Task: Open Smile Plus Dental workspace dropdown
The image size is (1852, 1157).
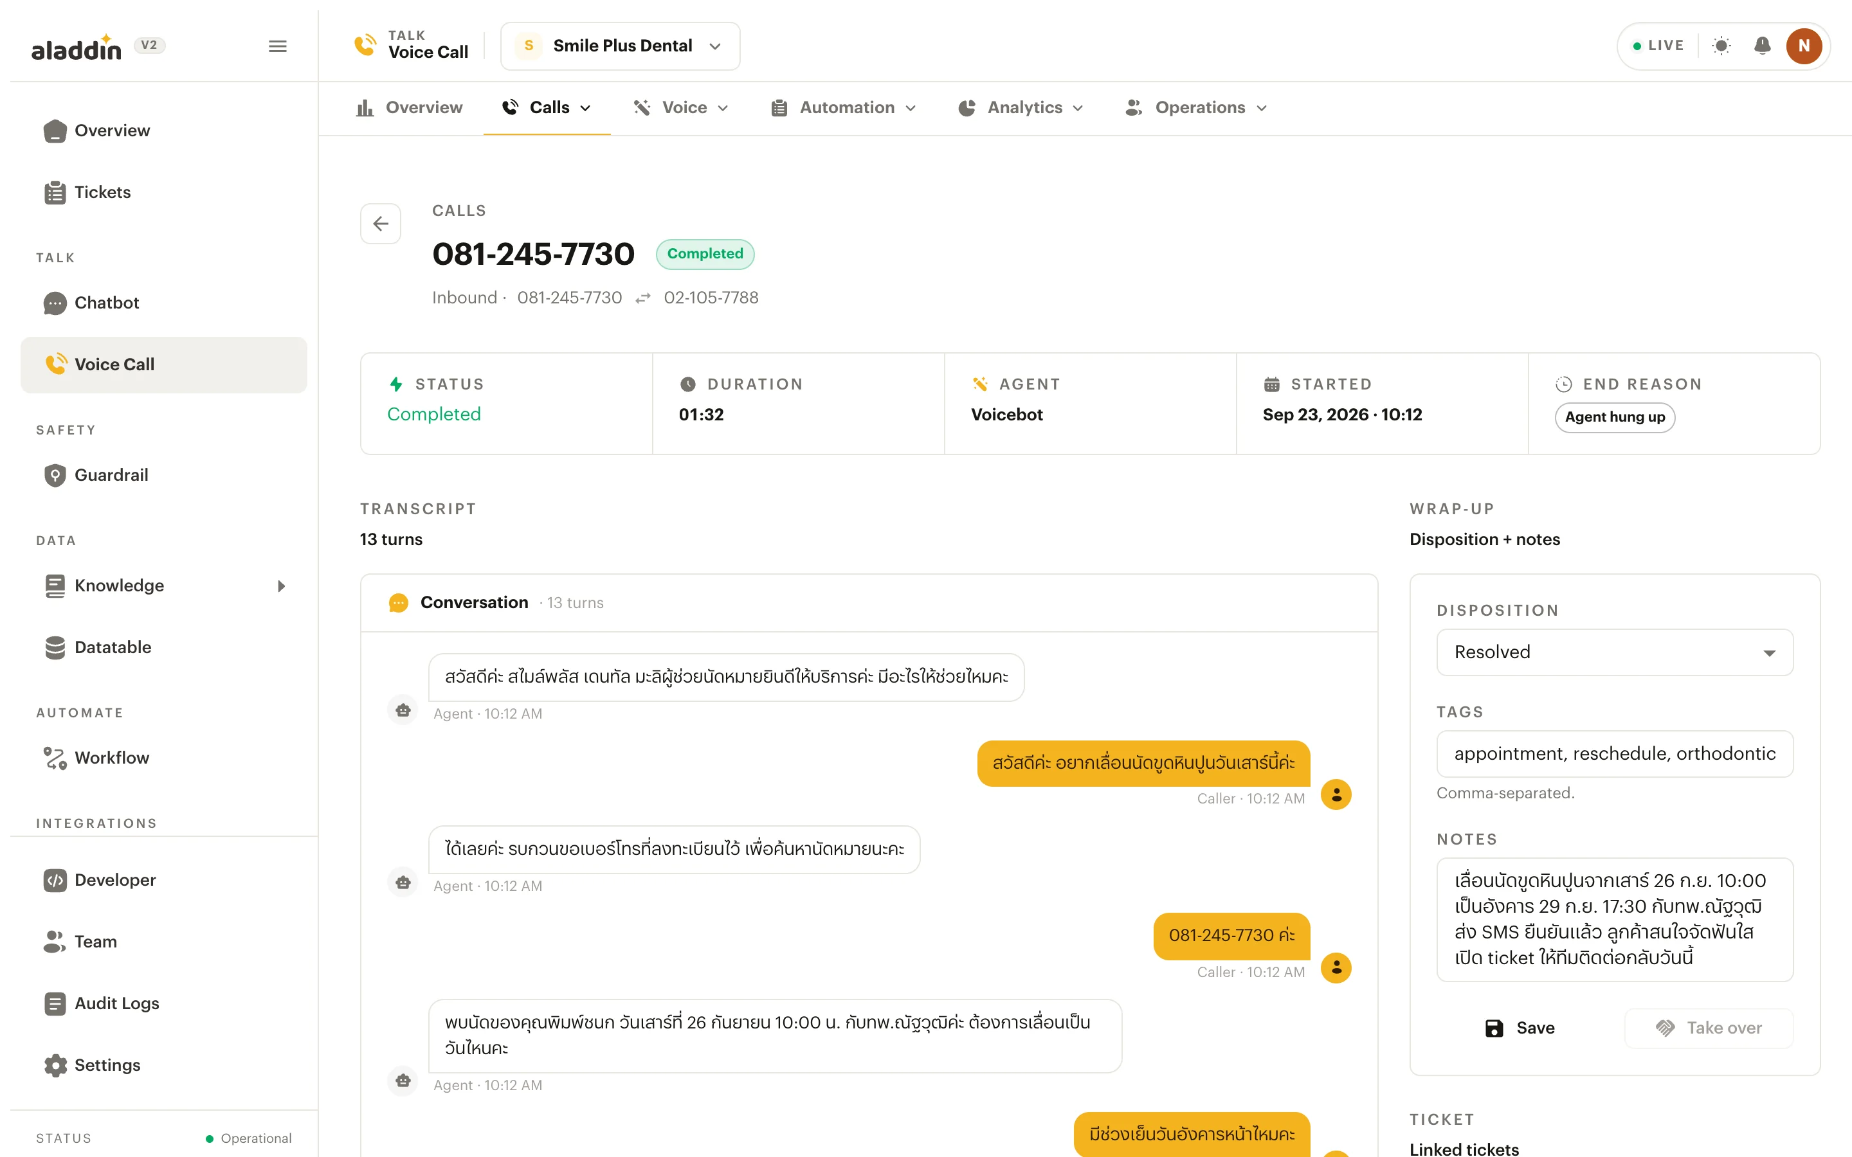Action: tap(620, 46)
